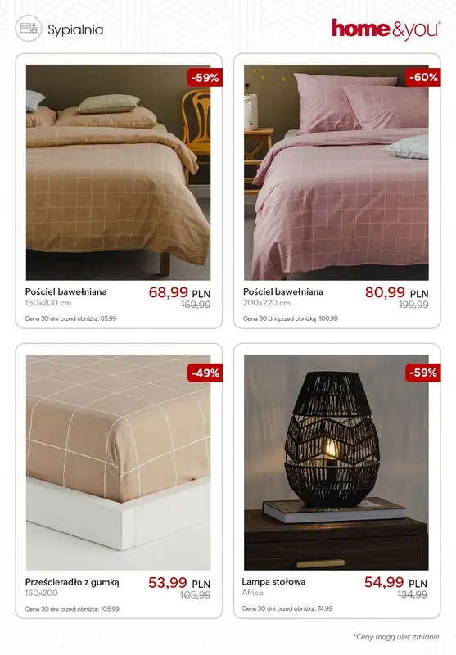Open Prześcieradło z gumką product title
This screenshot has width=456, height=655.
pyautogui.click(x=72, y=587)
